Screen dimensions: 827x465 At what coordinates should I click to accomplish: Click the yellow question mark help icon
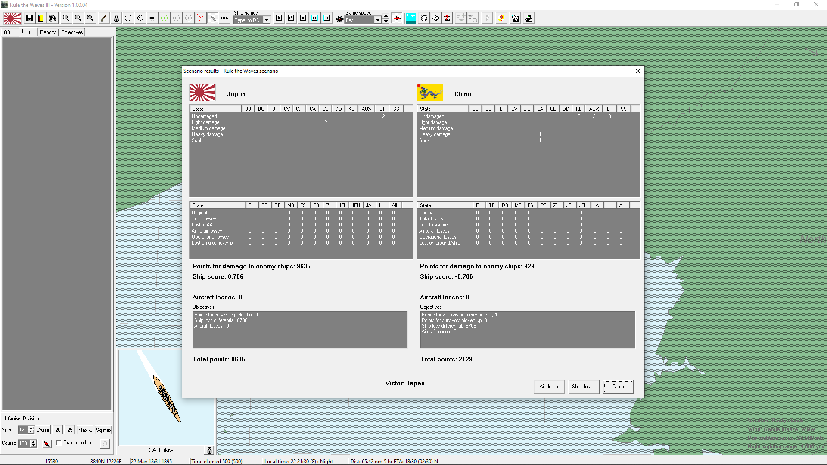pos(501,18)
